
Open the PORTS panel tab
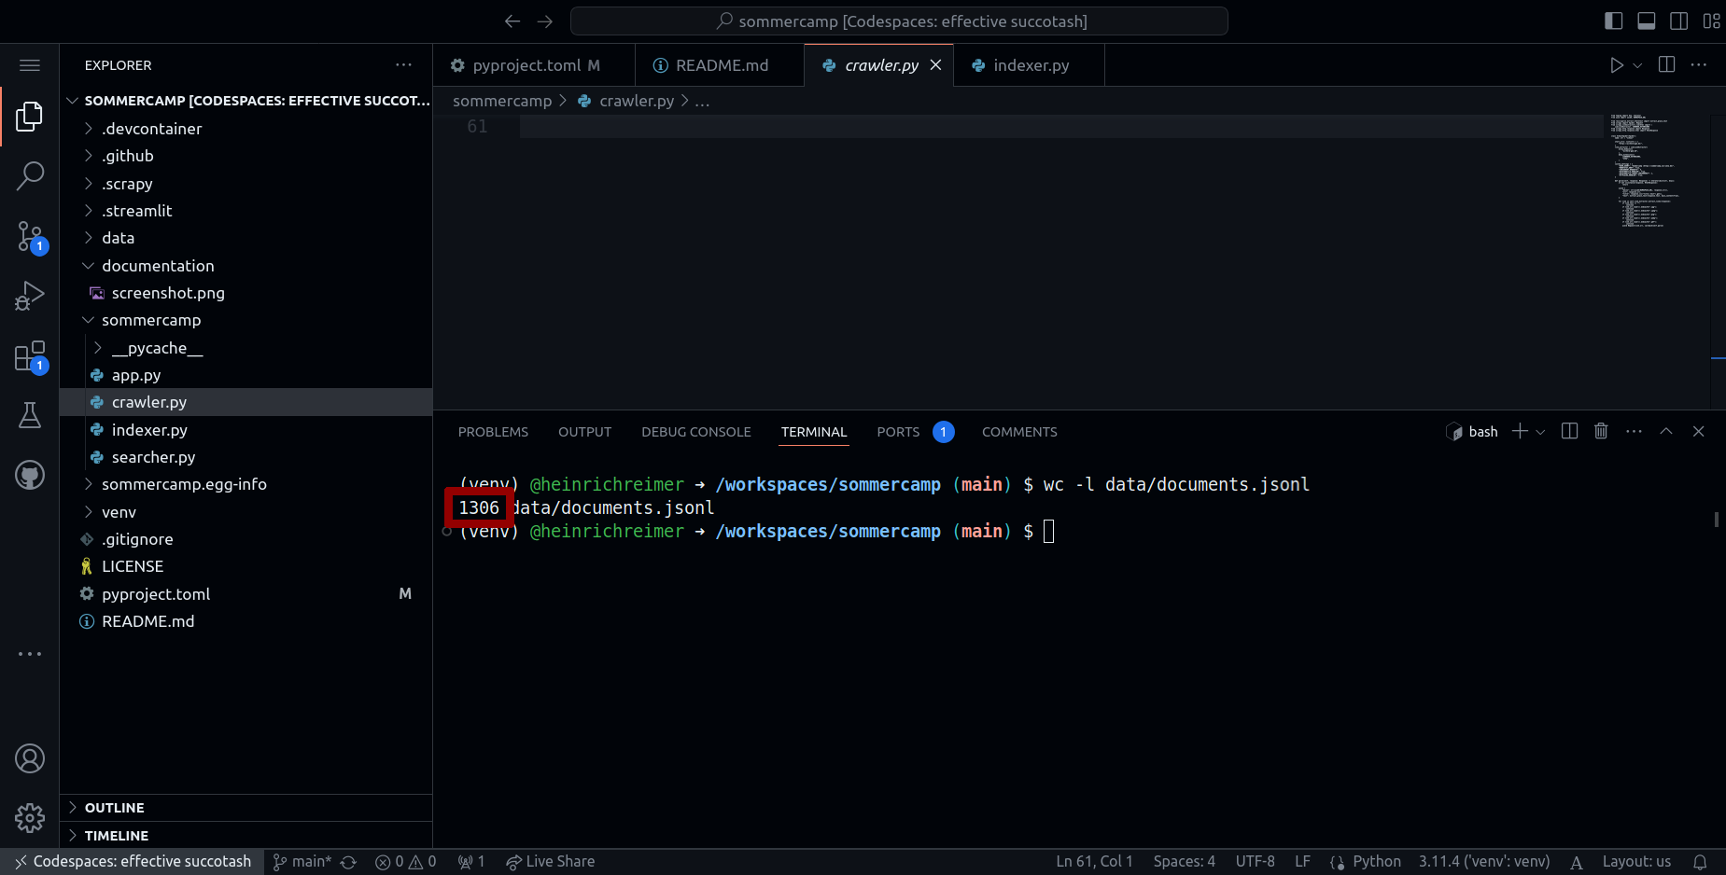point(915,432)
